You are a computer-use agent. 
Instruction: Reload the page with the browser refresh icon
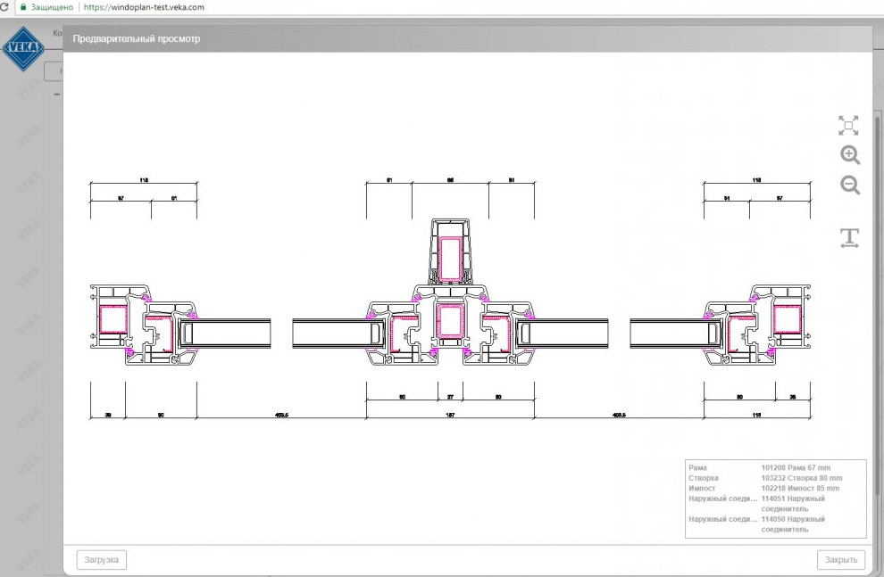(5, 6)
